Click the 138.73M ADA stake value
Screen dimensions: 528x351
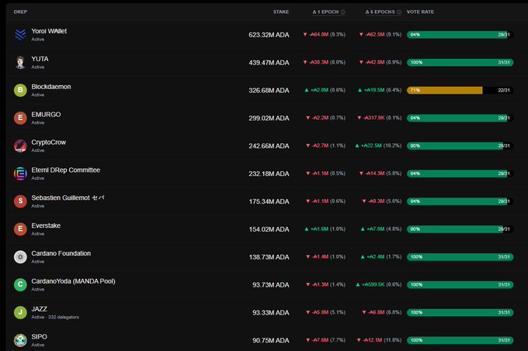[269, 257]
